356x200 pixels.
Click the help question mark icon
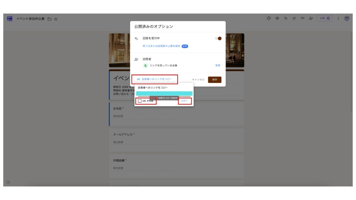pos(8,182)
